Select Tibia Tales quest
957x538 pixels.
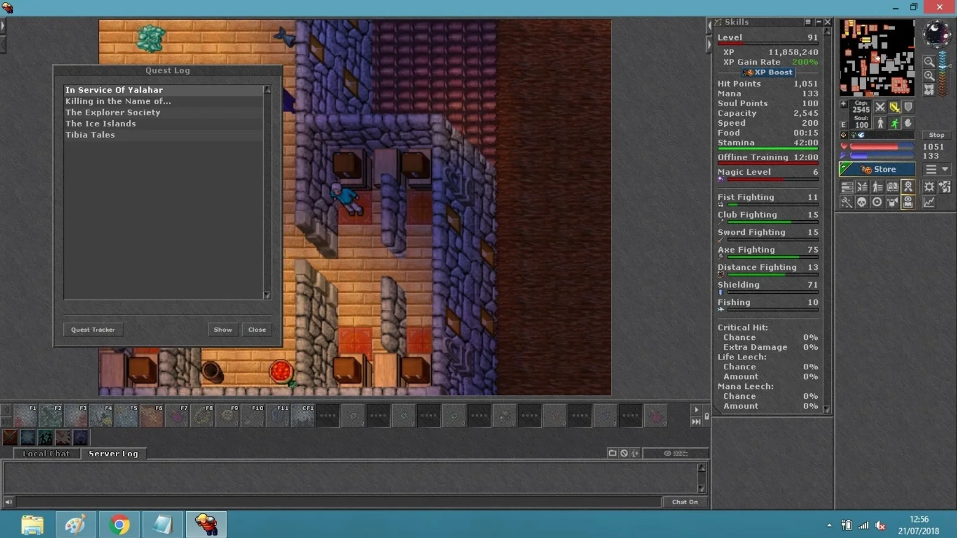[164, 134]
